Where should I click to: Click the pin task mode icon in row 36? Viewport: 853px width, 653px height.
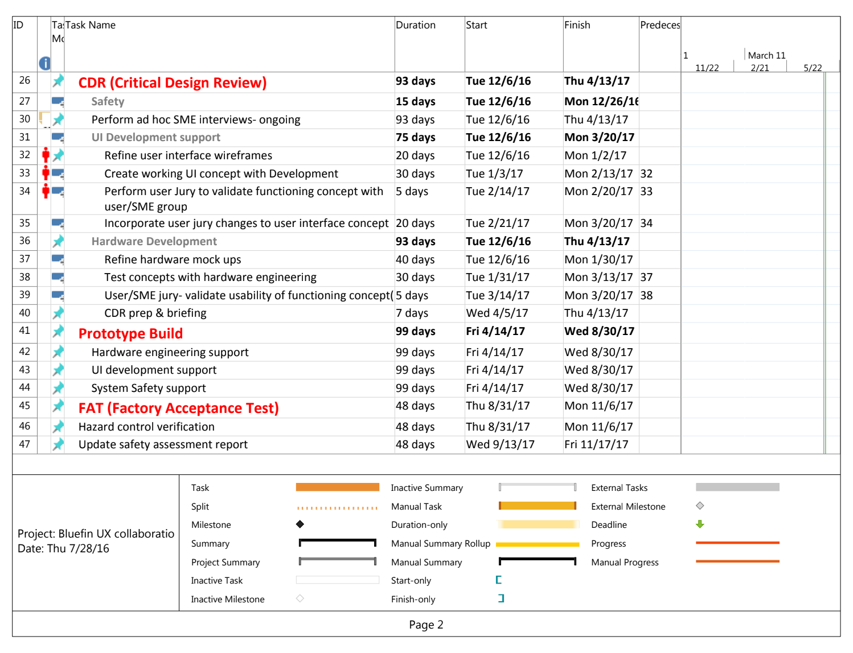[58, 241]
